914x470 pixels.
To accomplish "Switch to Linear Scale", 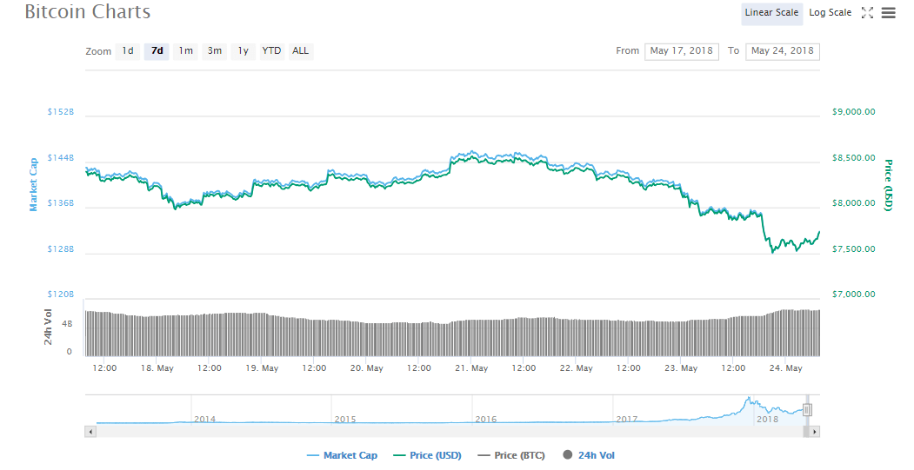I will (771, 13).
